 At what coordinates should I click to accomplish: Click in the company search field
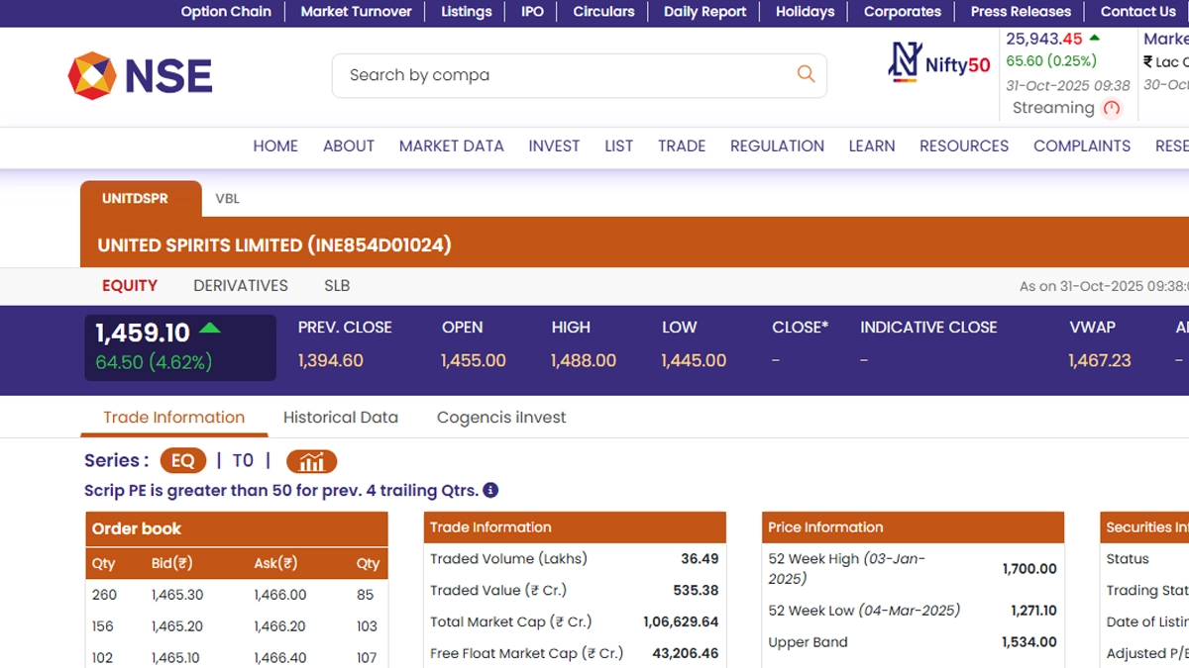point(565,75)
